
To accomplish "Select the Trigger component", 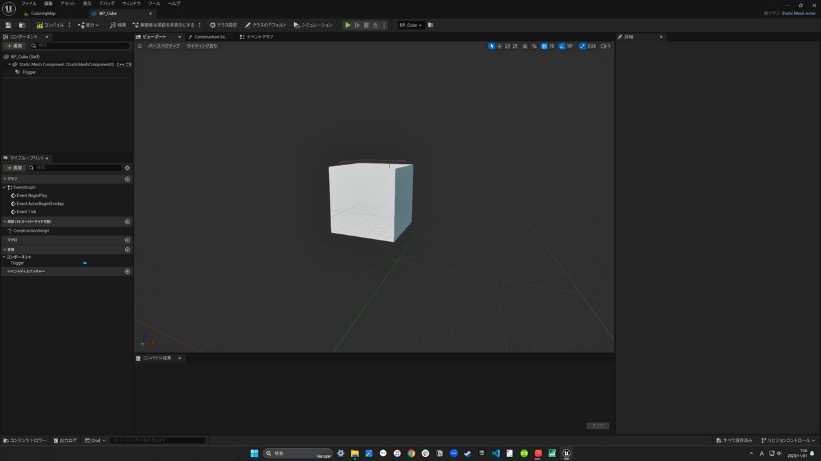I will pyautogui.click(x=29, y=72).
